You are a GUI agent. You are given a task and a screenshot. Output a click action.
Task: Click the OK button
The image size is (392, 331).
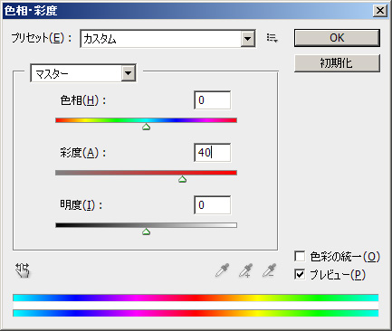pos(337,38)
